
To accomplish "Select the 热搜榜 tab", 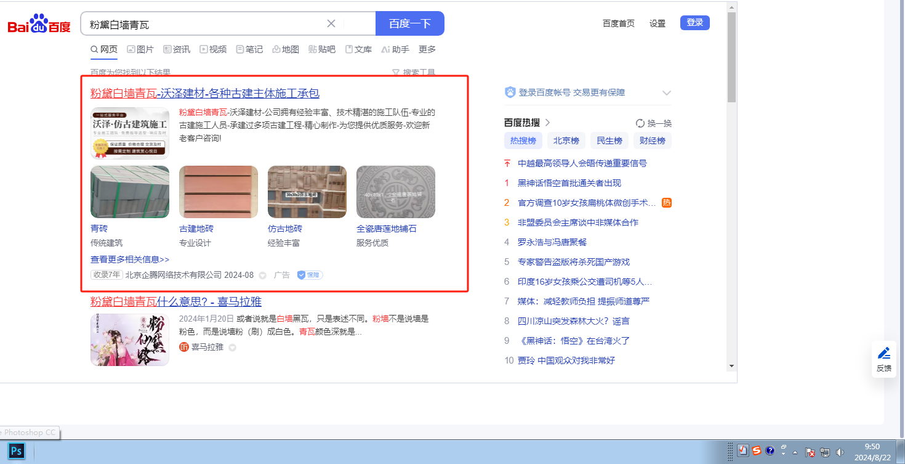I will [523, 140].
